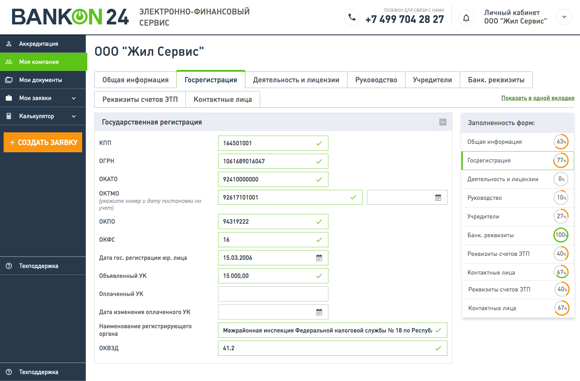
Task: Click the Мои документы folder icon
Action: pos(9,80)
